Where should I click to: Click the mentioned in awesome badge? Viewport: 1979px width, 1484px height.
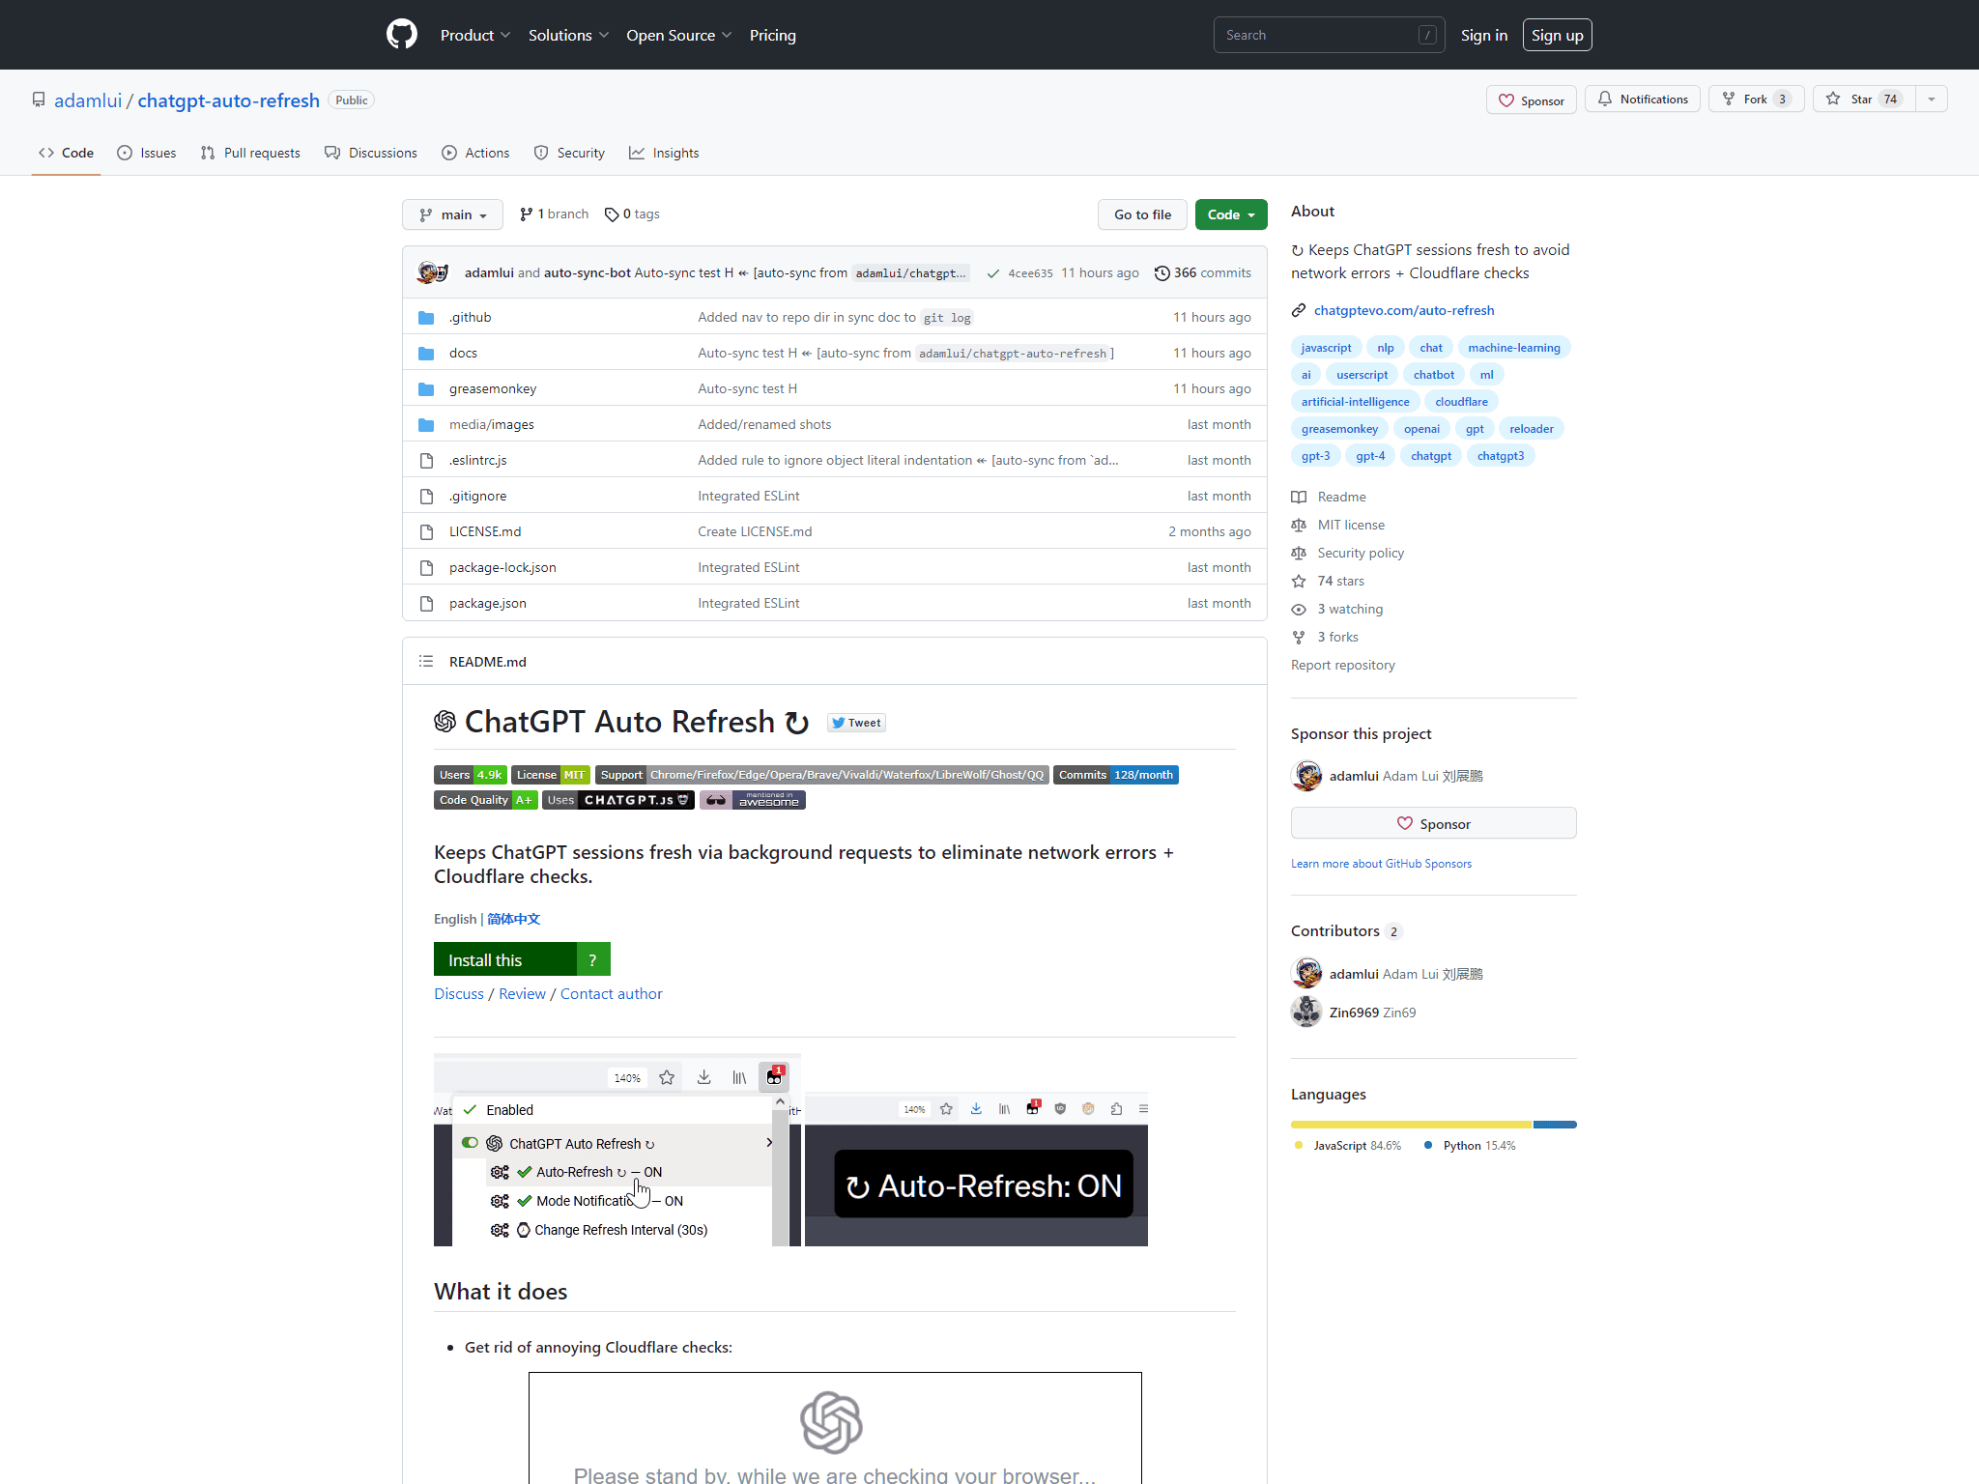click(x=752, y=800)
